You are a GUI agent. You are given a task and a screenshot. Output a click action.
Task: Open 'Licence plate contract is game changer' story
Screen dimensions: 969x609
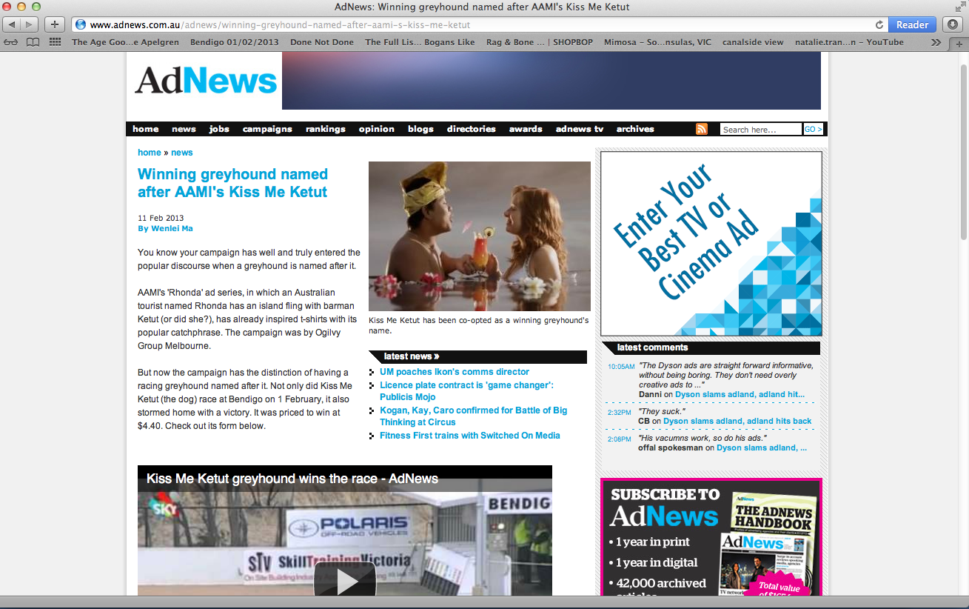tap(466, 391)
